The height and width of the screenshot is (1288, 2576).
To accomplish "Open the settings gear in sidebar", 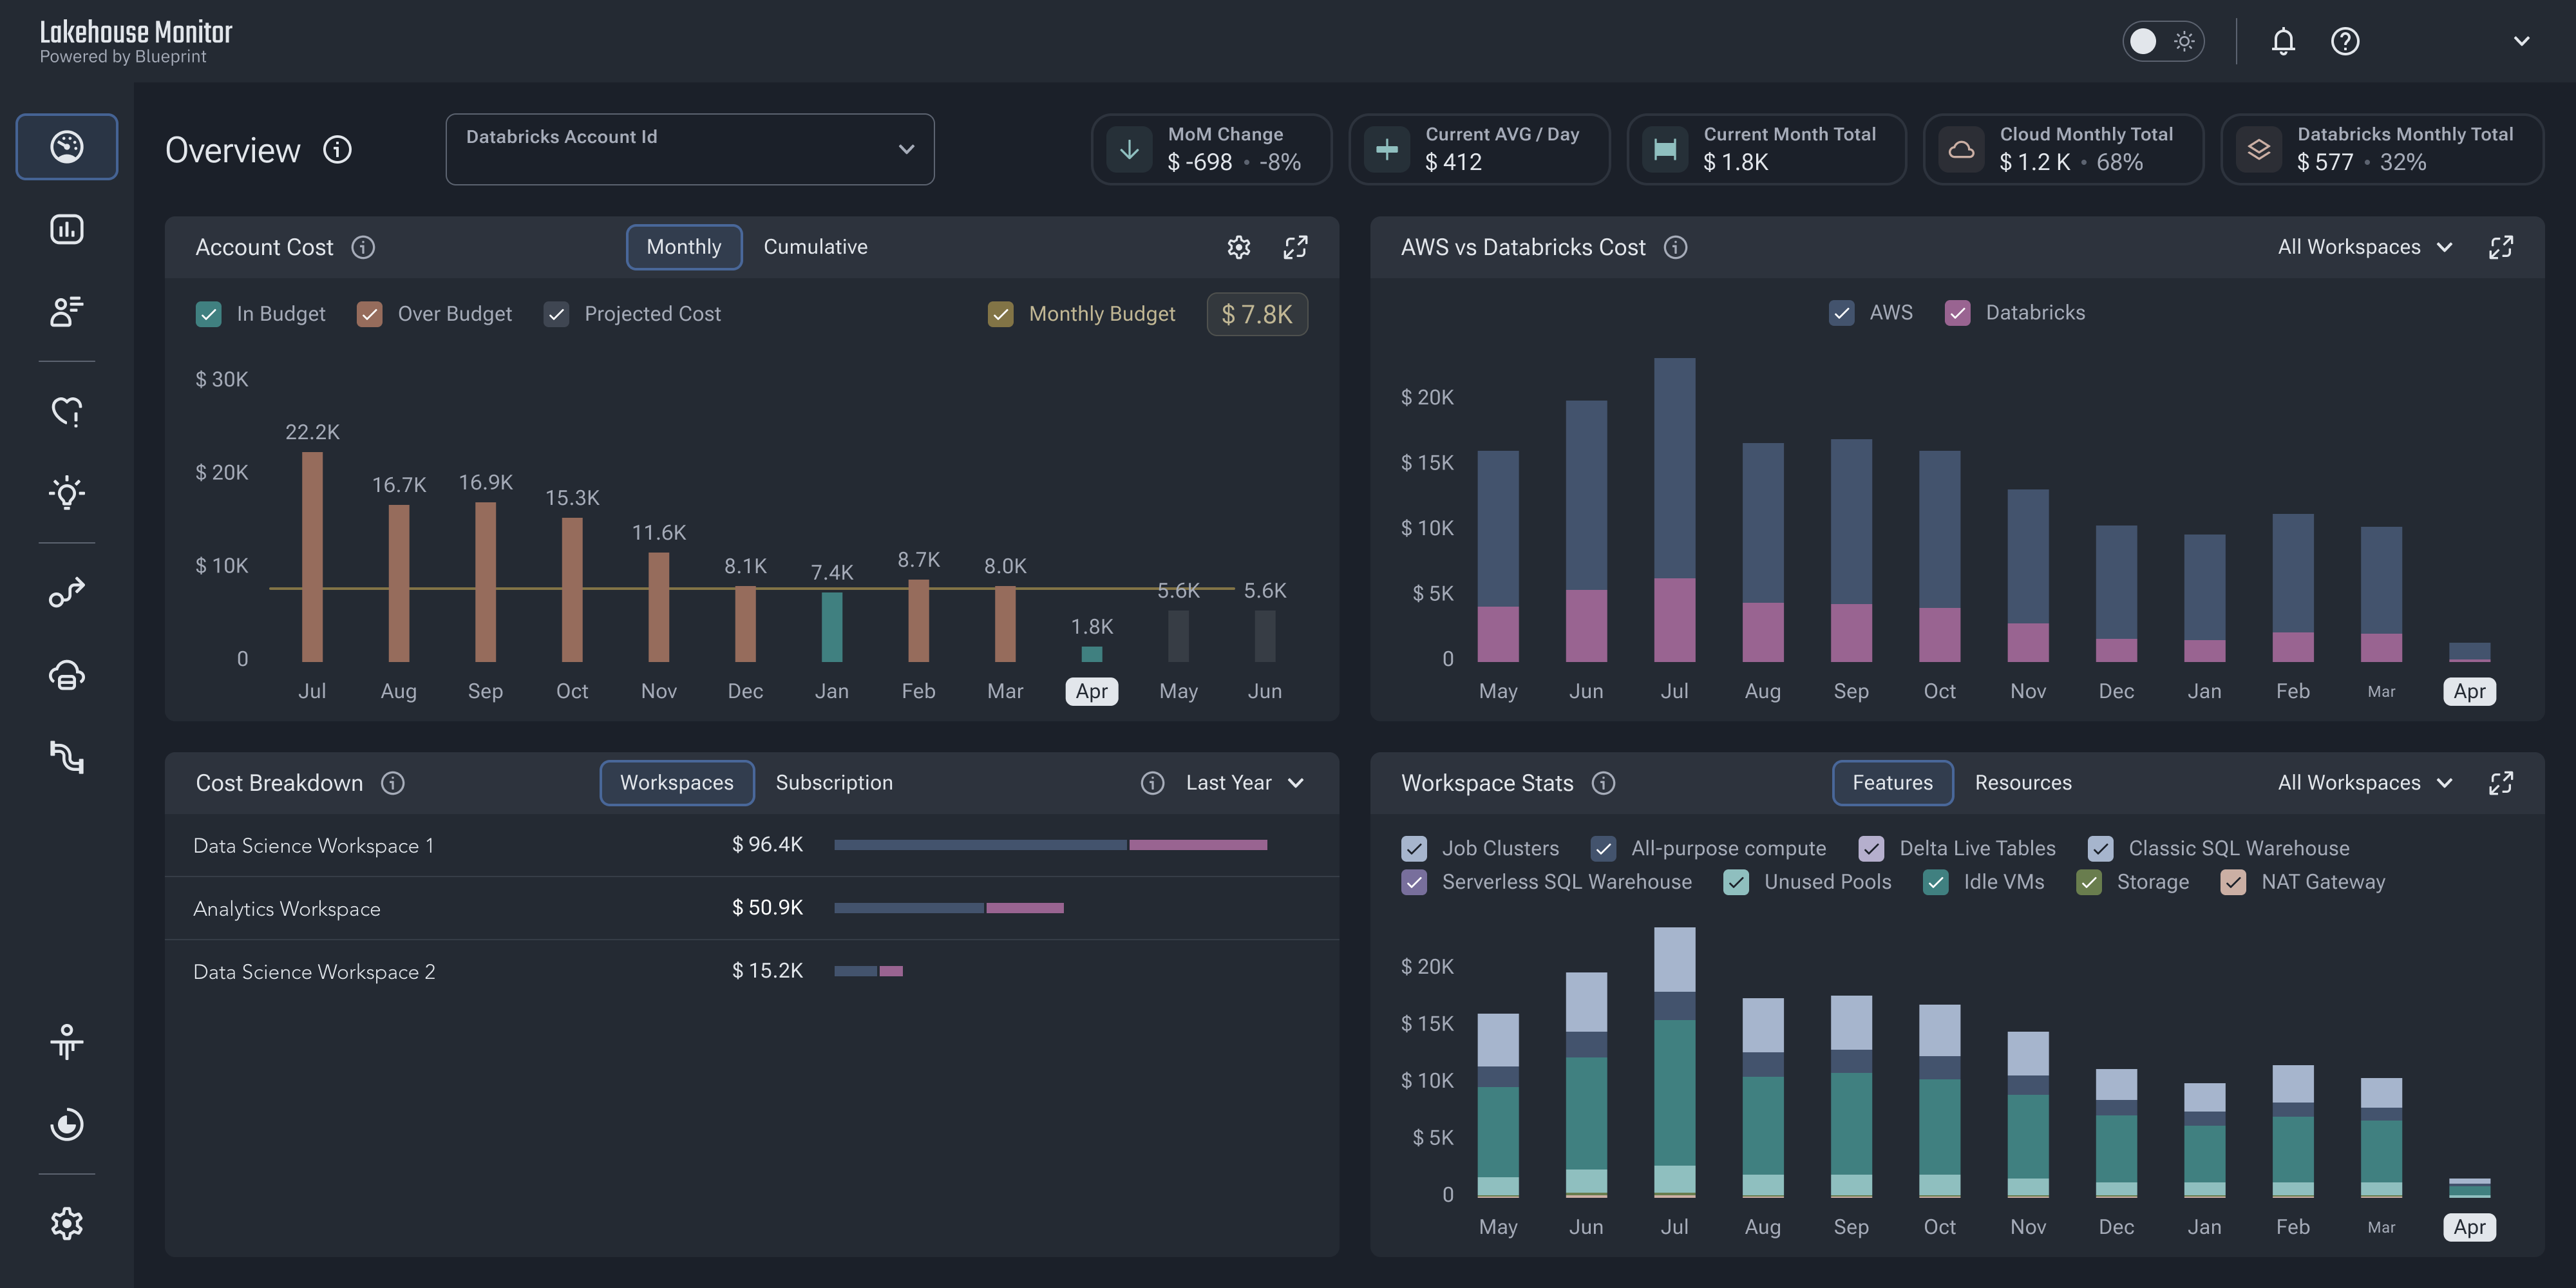I will tap(66, 1223).
